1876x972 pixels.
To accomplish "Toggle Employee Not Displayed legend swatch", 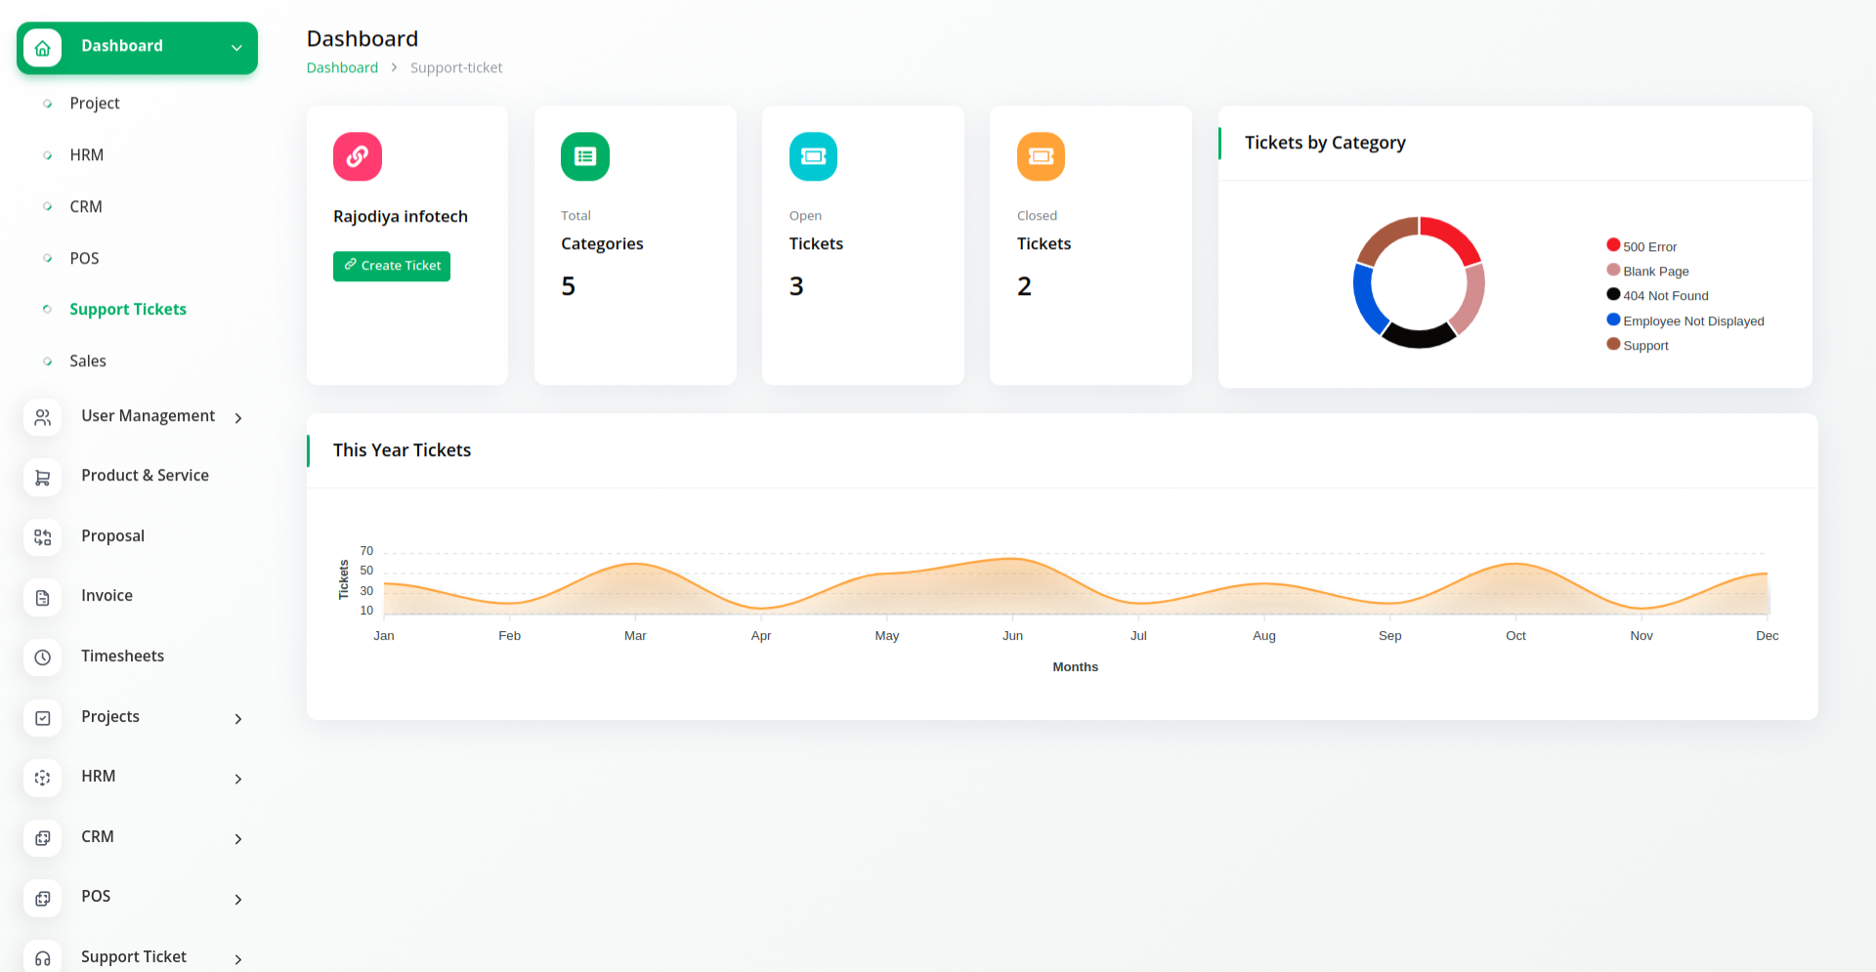I will pos(1613,319).
